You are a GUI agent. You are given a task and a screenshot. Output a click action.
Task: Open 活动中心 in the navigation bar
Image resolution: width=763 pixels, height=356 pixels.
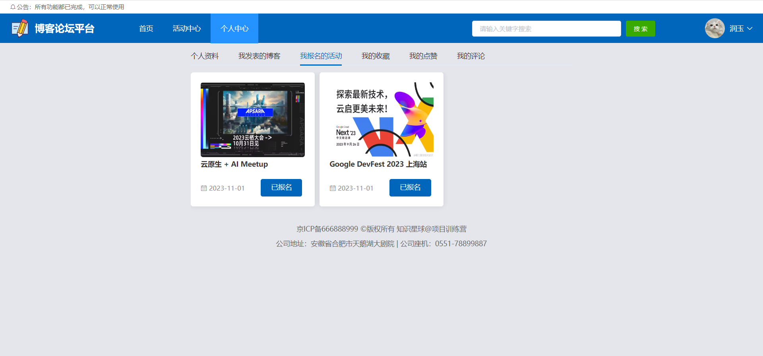(x=187, y=28)
